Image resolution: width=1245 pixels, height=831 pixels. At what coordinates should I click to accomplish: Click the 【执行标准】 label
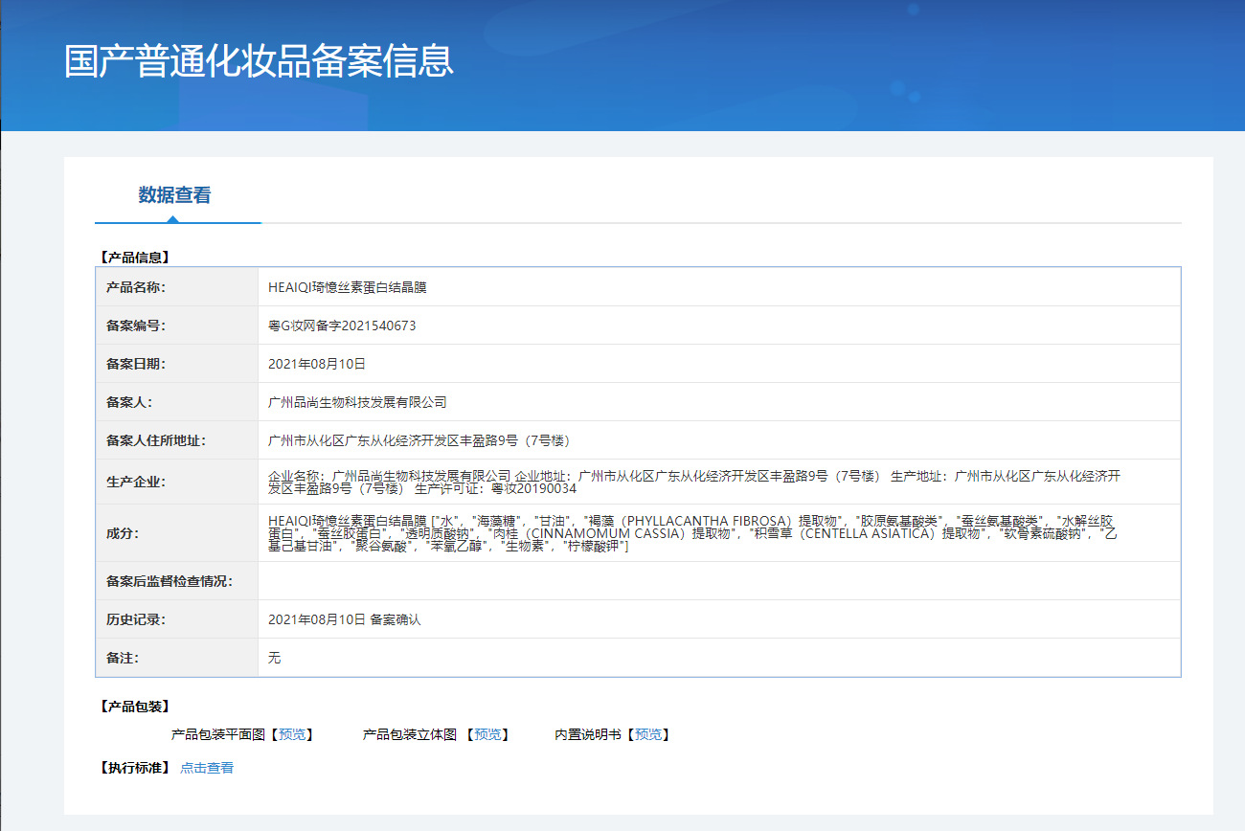coord(134,768)
